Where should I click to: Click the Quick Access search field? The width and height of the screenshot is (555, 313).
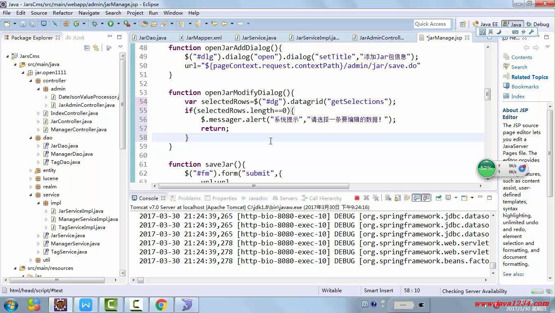(432, 24)
